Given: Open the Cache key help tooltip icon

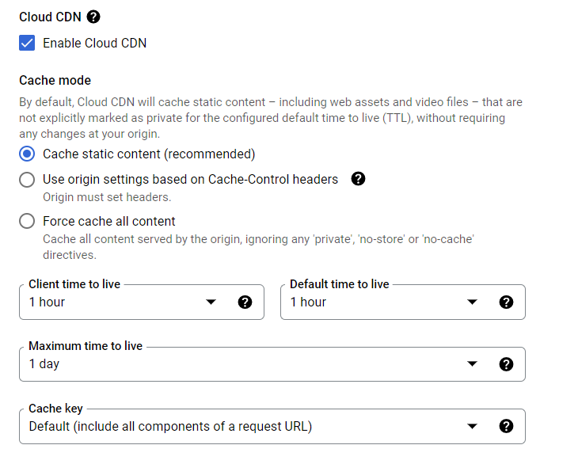Looking at the screenshot, I should (507, 426).
